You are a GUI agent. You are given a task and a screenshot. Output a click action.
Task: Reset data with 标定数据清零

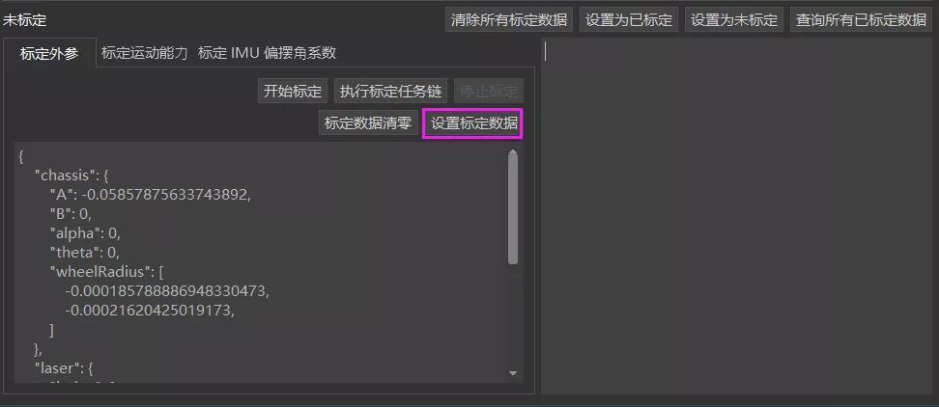point(368,123)
